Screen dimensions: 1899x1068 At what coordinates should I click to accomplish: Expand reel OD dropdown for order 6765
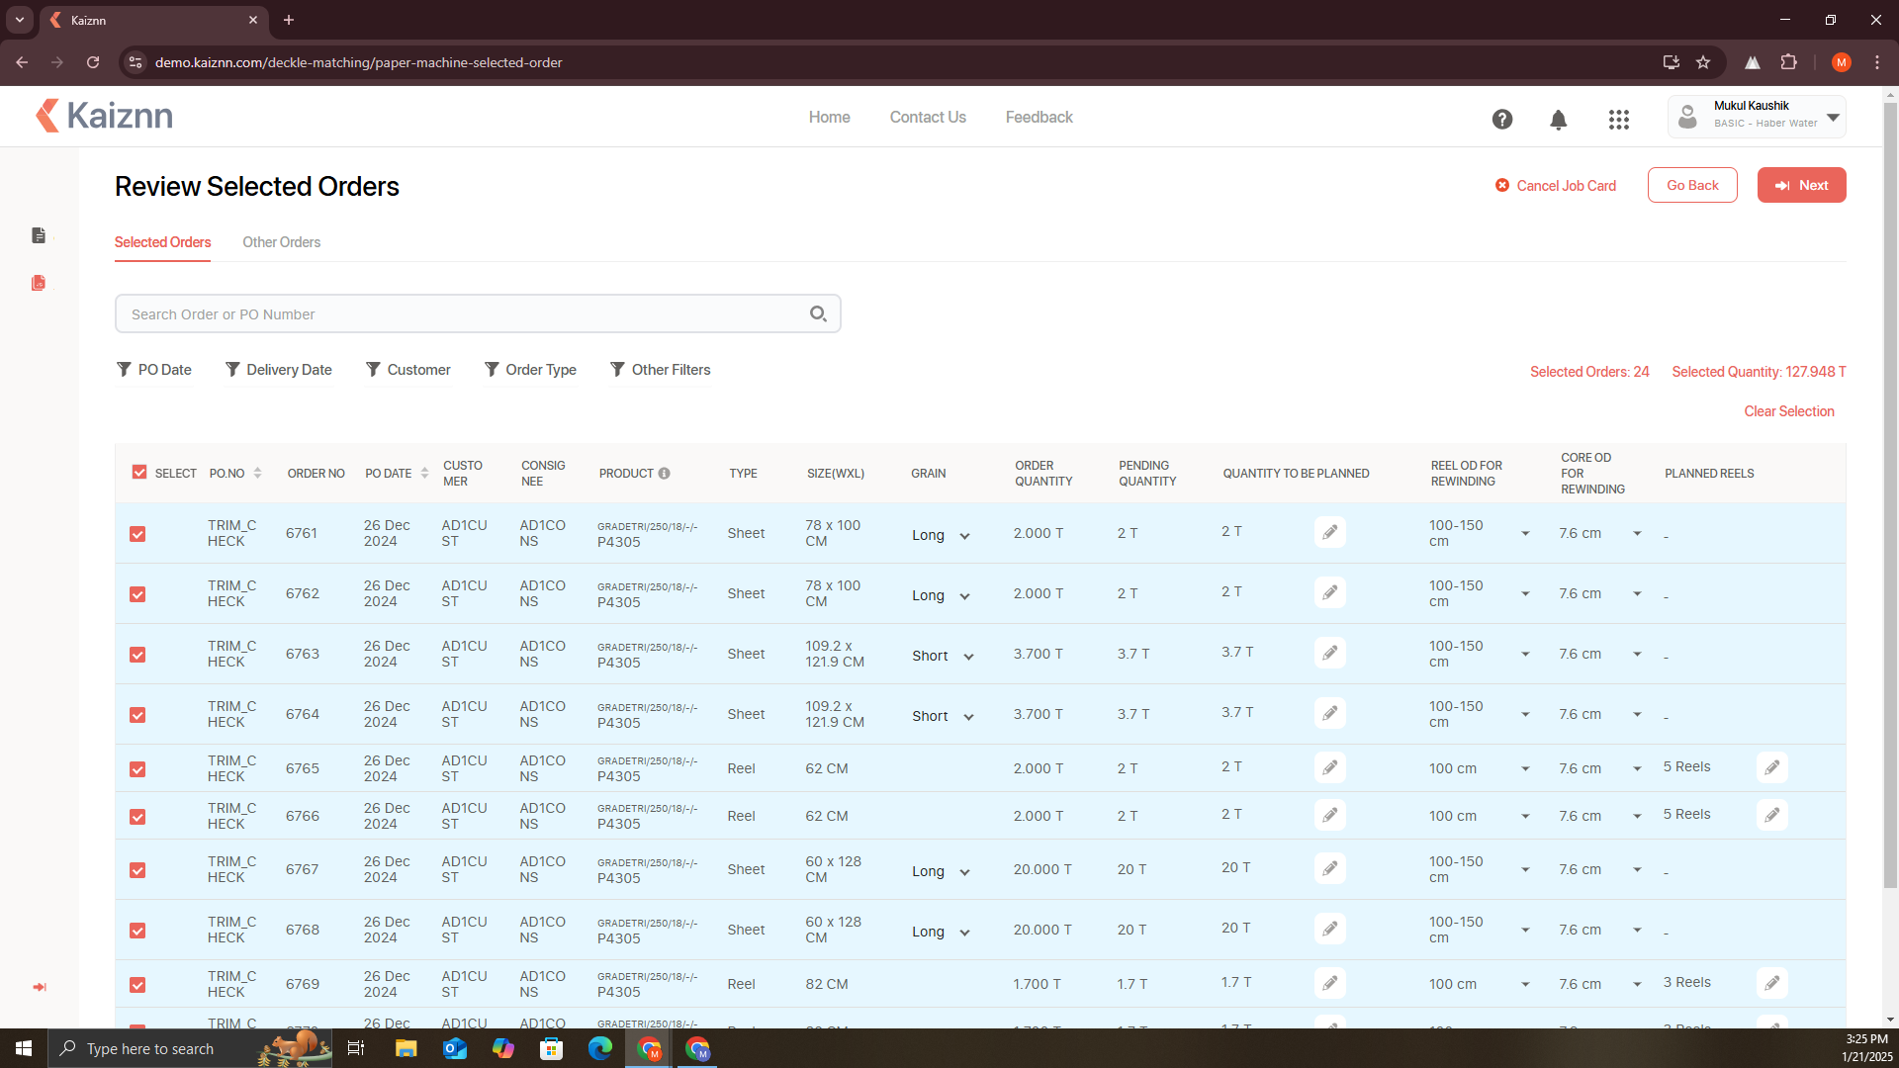[1525, 768]
